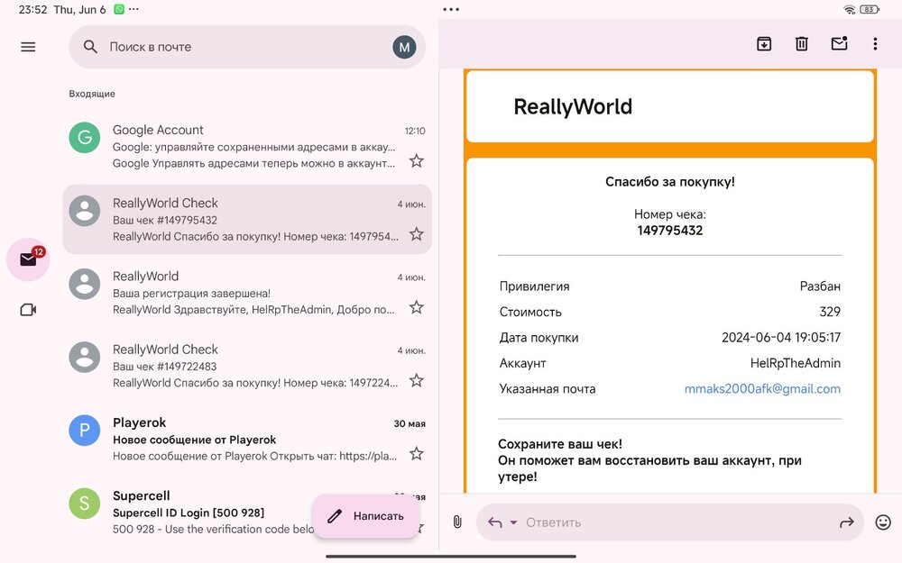Tap the three dots at top center
Image resolution: width=902 pixels, height=563 pixels.
452,9
